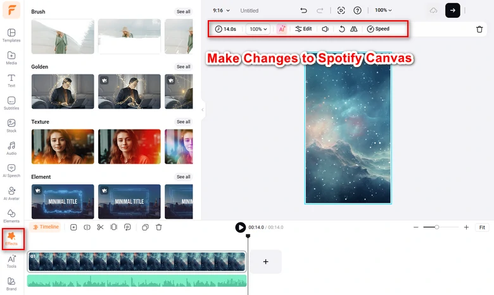Zoom out the timeline with minus

coord(416,227)
